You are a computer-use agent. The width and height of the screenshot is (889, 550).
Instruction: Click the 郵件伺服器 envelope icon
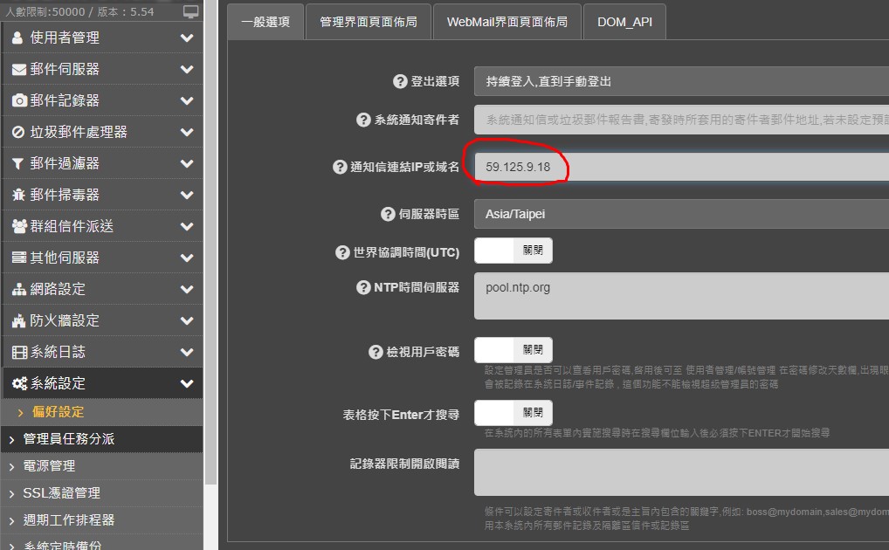coord(18,69)
